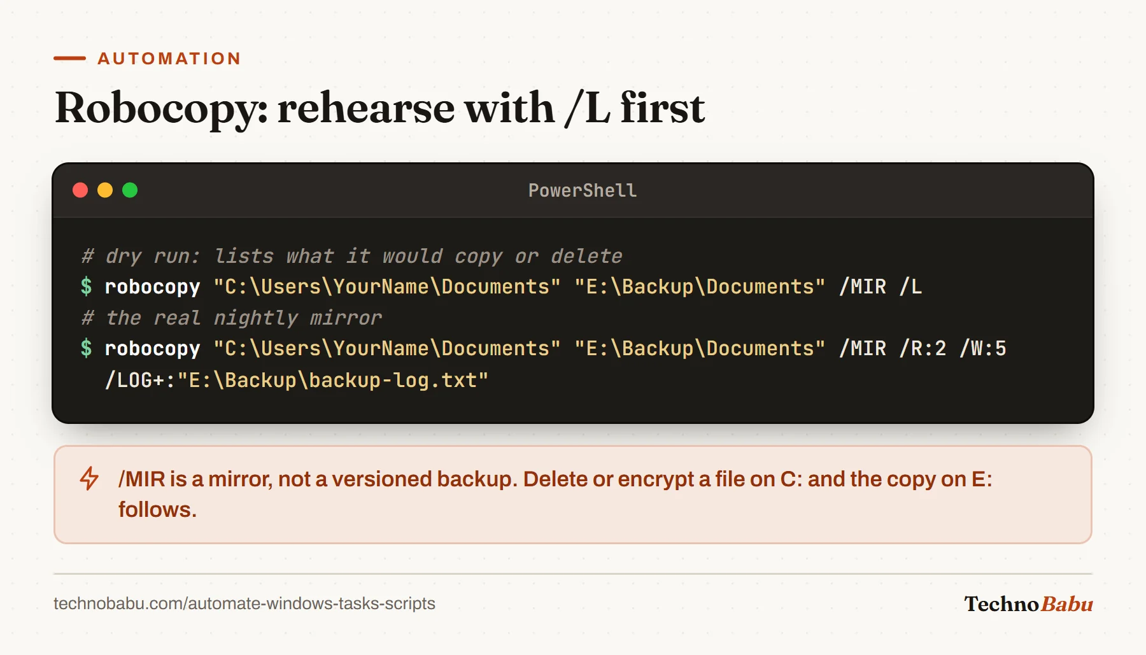This screenshot has width=1146, height=655.
Task: Click the lightning bolt icon in the warning box
Action: click(89, 479)
